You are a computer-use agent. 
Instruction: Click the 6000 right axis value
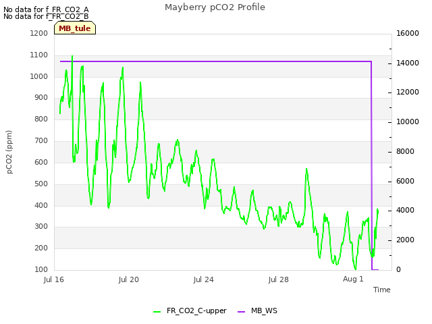405,182
